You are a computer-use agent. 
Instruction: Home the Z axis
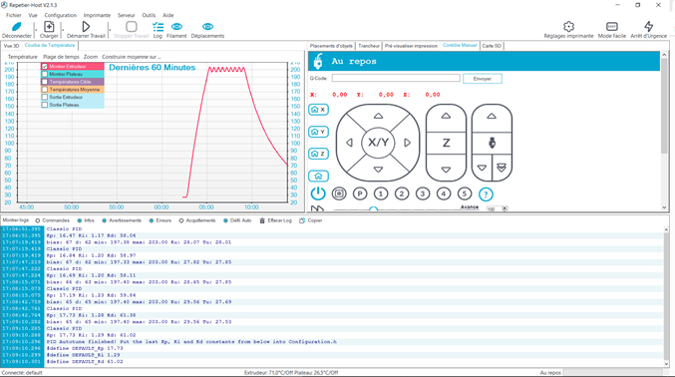pos(319,154)
